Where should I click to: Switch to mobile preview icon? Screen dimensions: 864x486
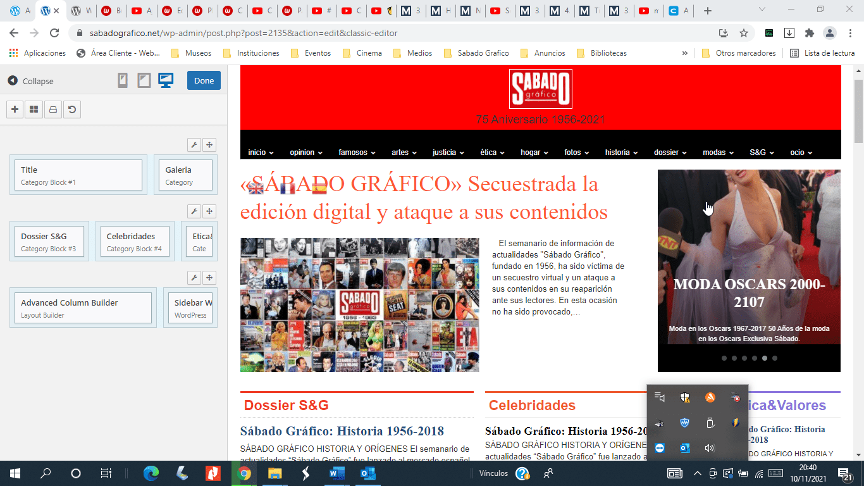click(x=123, y=80)
